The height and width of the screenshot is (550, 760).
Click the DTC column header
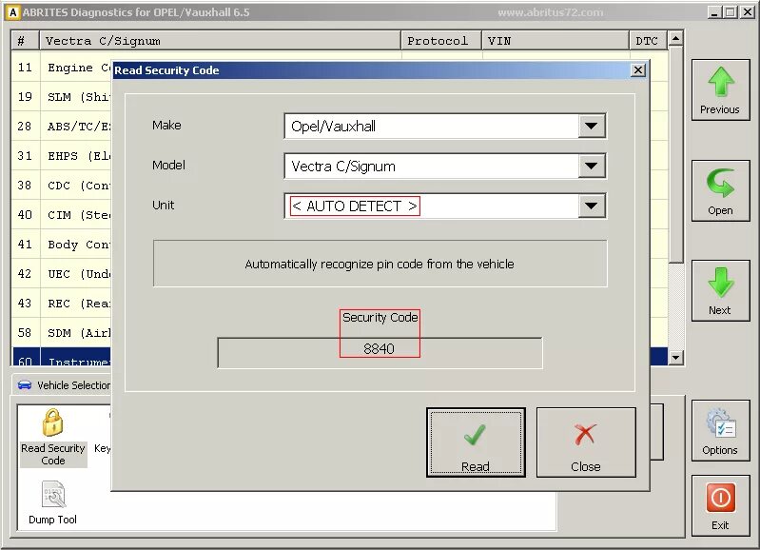click(x=648, y=41)
